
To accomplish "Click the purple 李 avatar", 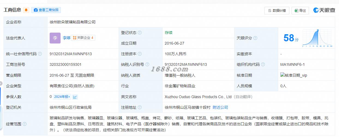I will coord(55,38).
